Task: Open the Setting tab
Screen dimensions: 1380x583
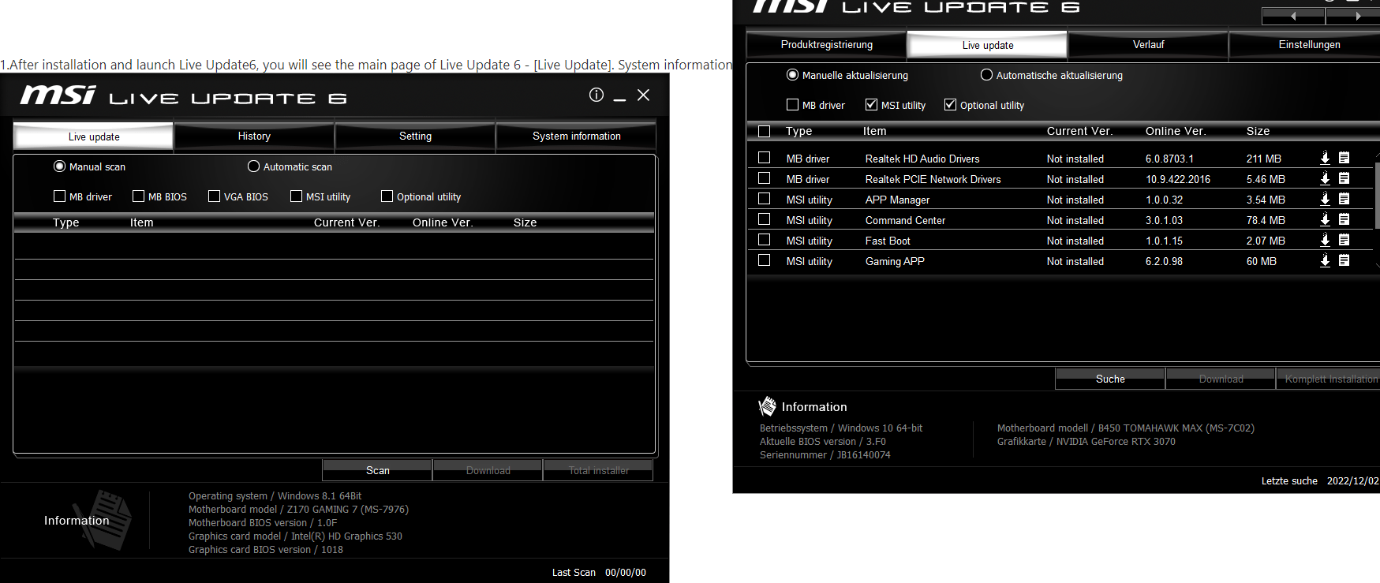Action: (415, 136)
